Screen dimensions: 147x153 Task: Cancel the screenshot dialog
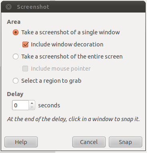pyautogui.click(x=89, y=142)
